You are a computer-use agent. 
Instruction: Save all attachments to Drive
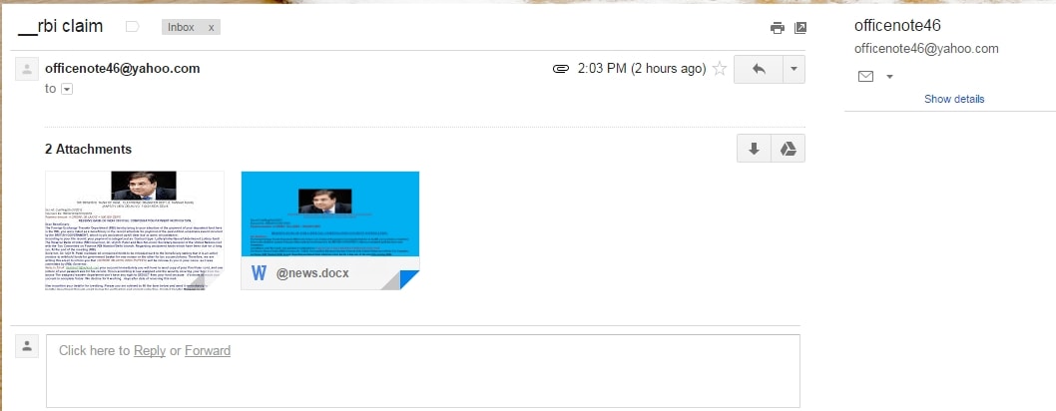(788, 149)
